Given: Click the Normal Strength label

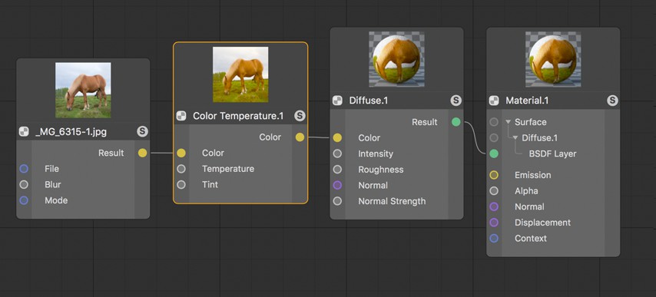Looking at the screenshot, I should click(392, 201).
